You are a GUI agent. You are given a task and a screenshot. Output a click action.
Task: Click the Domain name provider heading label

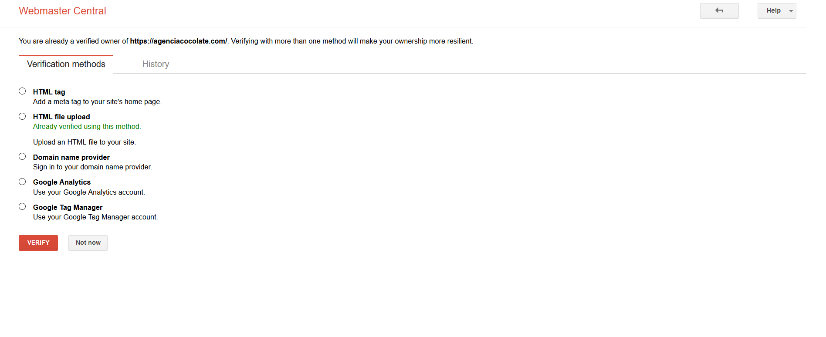71,157
